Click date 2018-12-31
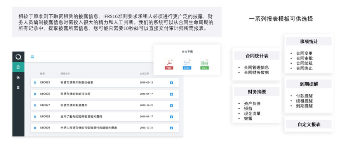This screenshot has width=341, height=146. tap(146, 128)
